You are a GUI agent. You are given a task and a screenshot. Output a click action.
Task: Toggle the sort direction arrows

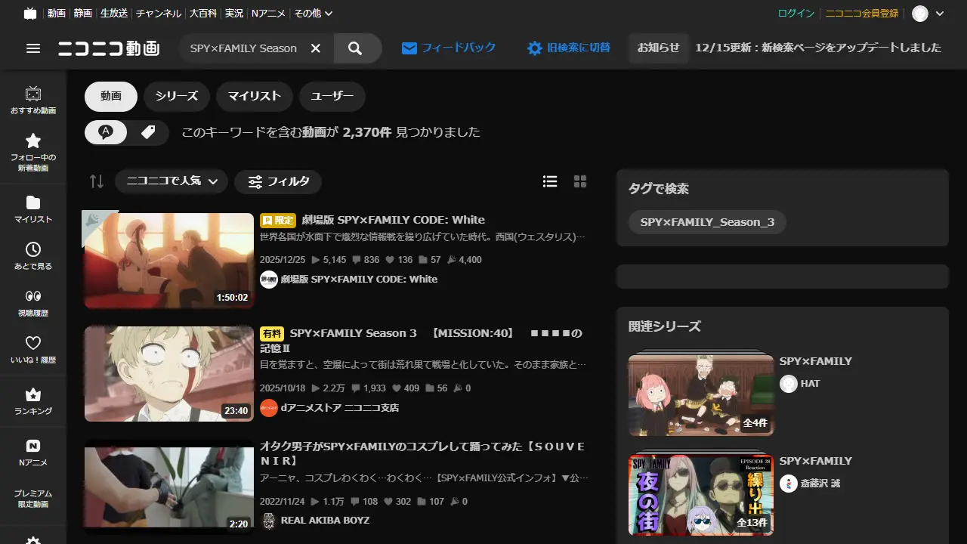[96, 181]
